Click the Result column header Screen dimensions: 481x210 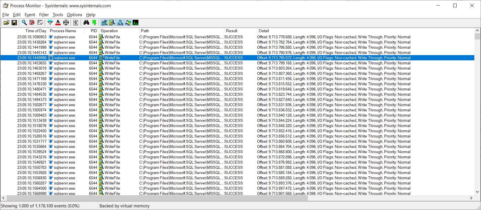240,31
